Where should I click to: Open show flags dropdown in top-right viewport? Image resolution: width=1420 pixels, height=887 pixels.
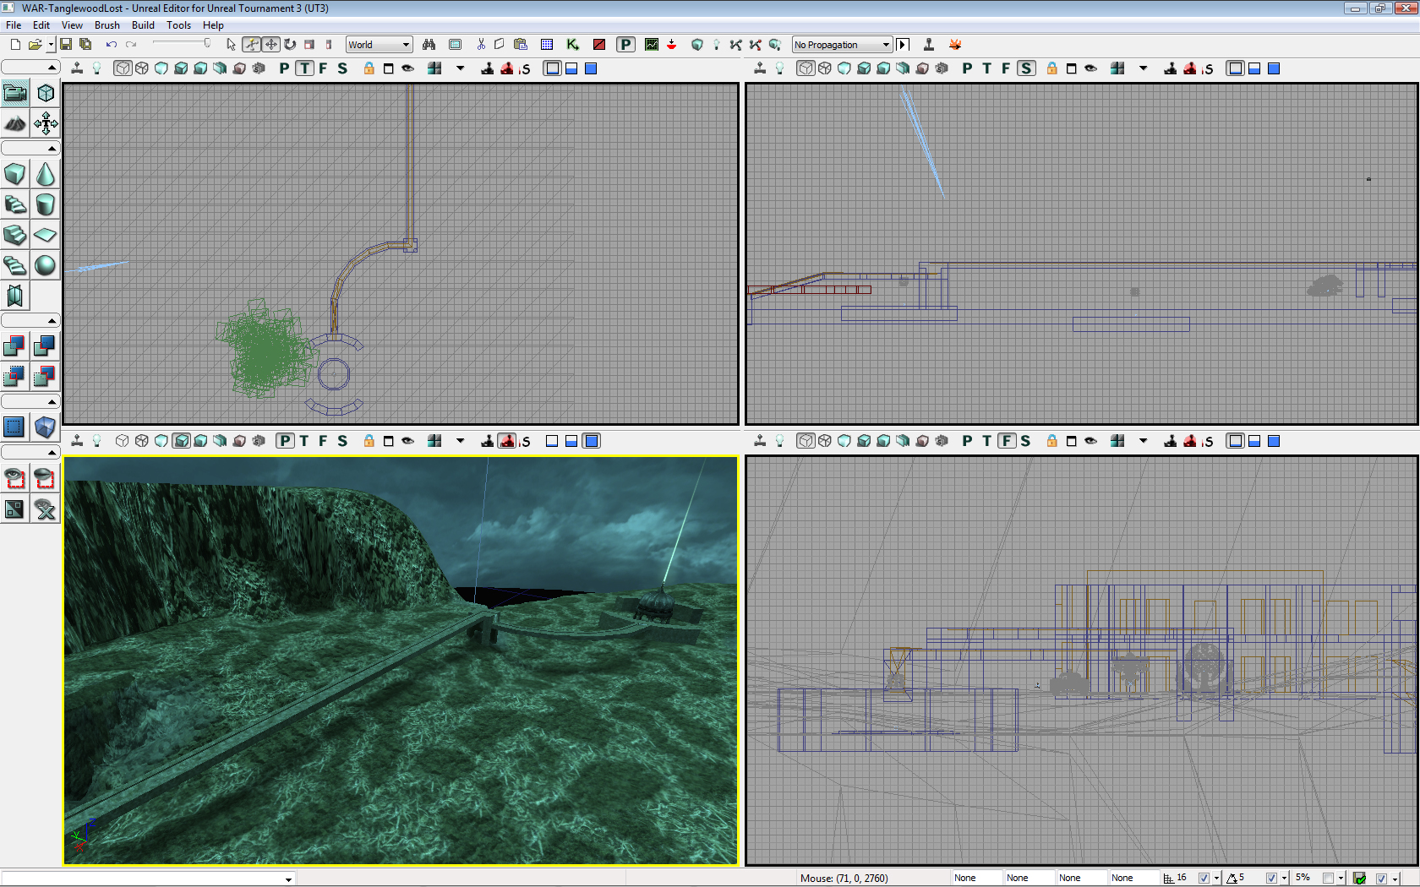coord(1144,68)
